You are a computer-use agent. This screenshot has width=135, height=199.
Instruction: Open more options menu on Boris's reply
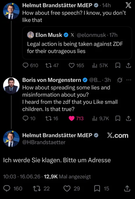tap(129, 80)
